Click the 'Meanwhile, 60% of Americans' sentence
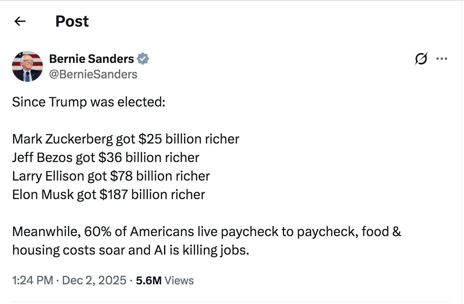 click(116, 231)
